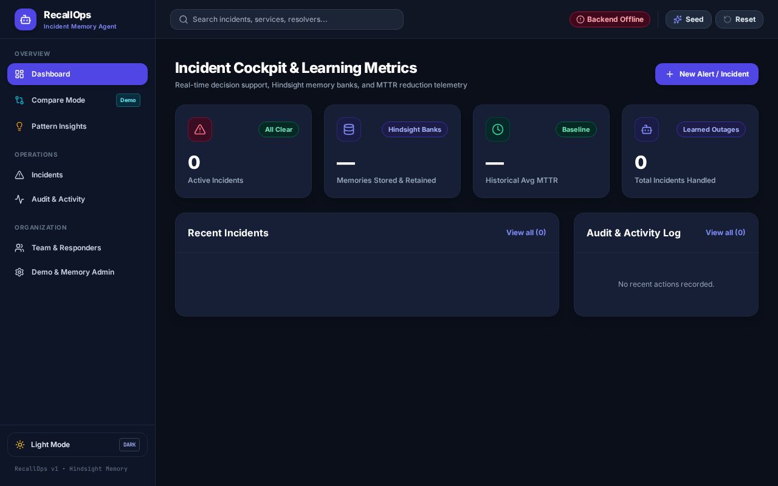Screen dimensions: 778x486
Task: Click the Hindsight Banks badge
Action: [415, 129]
